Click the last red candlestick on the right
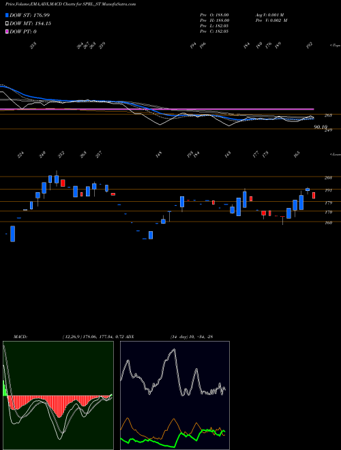This screenshot has height=450, width=341. 314,196
